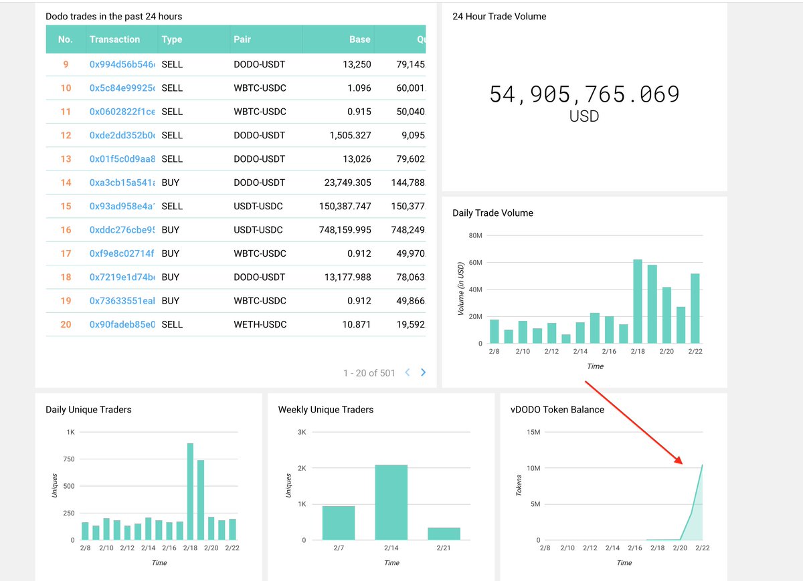This screenshot has height=581, width=803.
Task: Open transaction 0xa3cb15a541 link
Action: click(x=122, y=182)
